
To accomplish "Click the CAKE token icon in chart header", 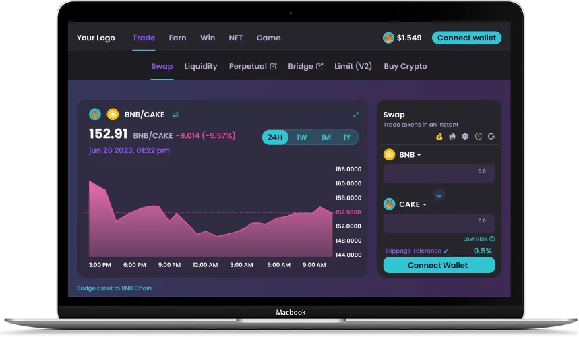I will (95, 115).
